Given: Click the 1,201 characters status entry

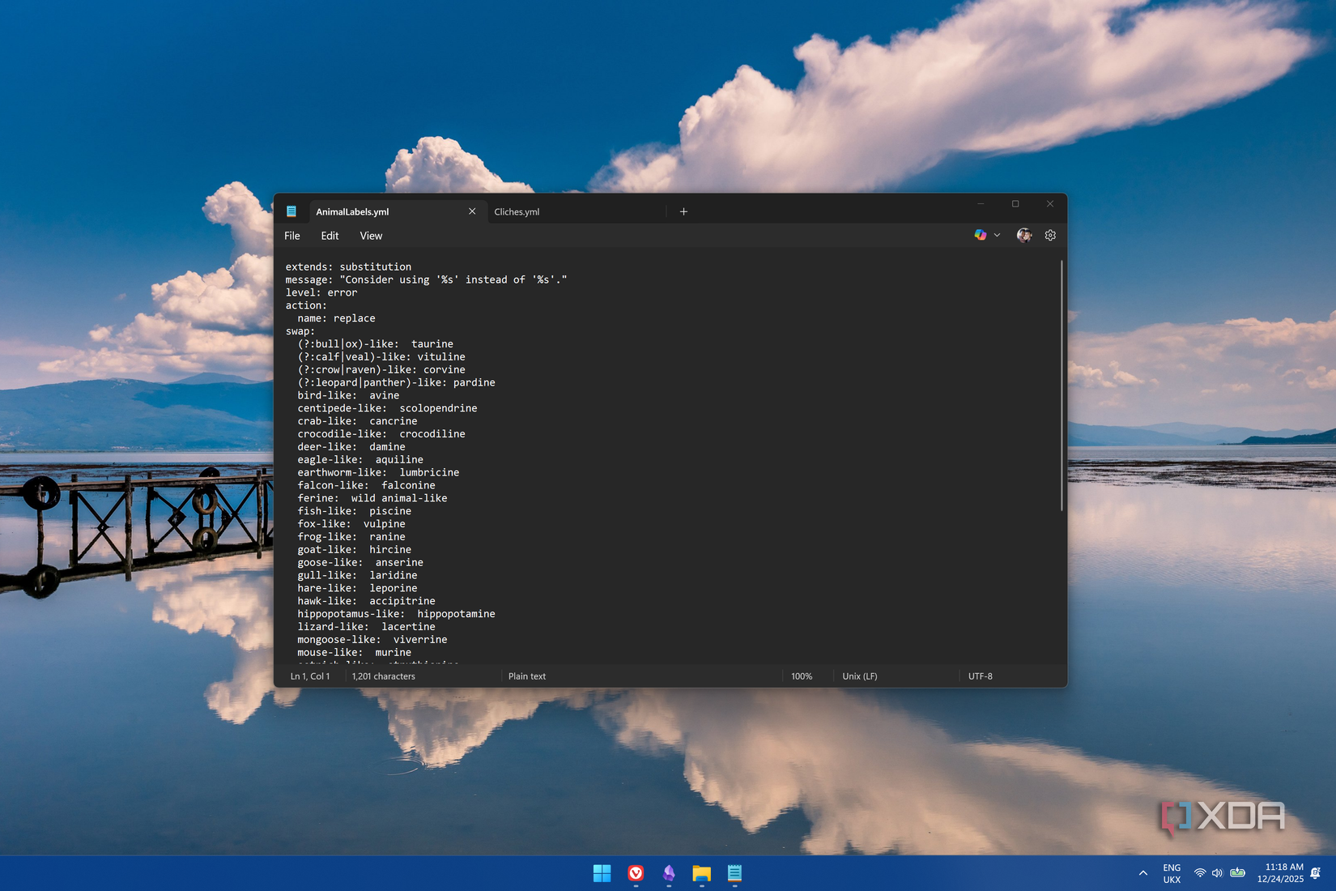Looking at the screenshot, I should (x=384, y=676).
